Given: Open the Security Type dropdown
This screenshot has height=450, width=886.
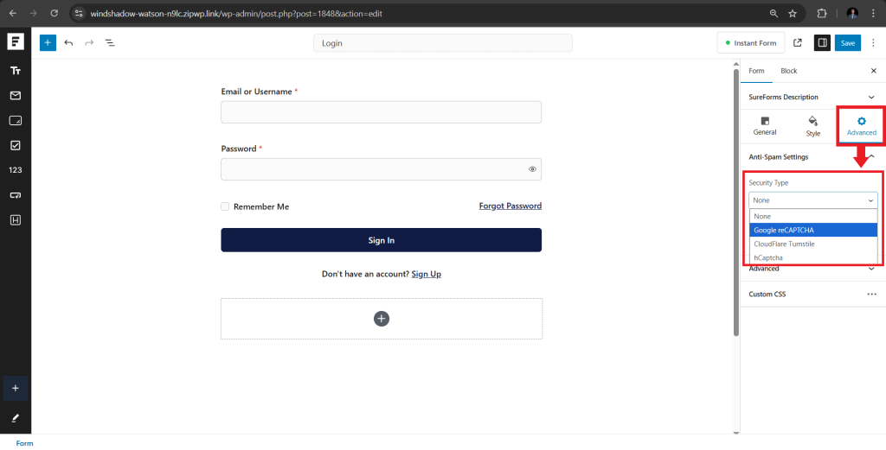Looking at the screenshot, I should point(813,200).
